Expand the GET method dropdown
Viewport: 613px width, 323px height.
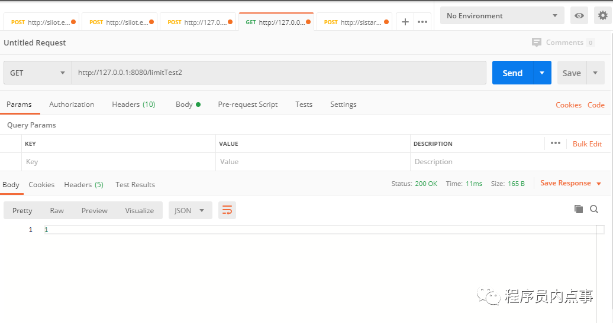(37, 73)
